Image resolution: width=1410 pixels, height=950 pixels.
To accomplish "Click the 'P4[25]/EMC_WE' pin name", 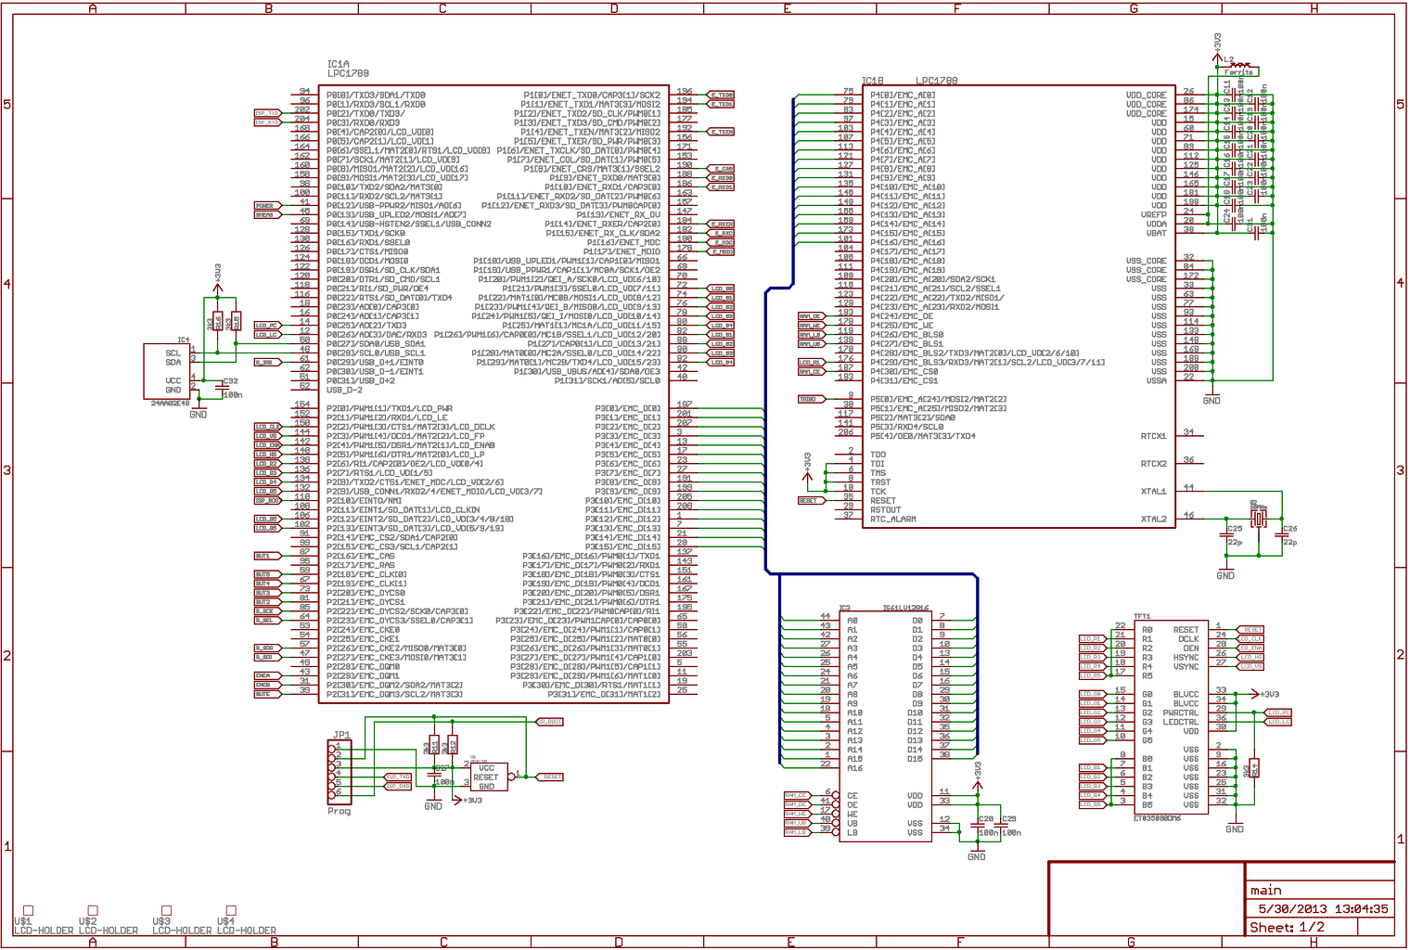I will coord(902,326).
